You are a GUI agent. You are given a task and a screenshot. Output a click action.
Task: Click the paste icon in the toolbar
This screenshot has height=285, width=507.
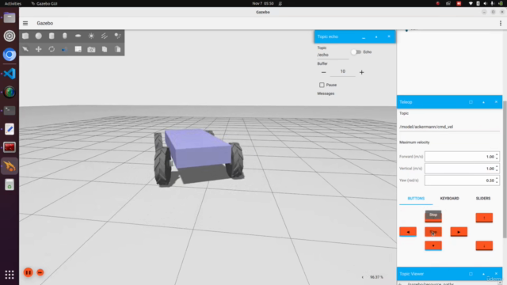click(x=118, y=49)
